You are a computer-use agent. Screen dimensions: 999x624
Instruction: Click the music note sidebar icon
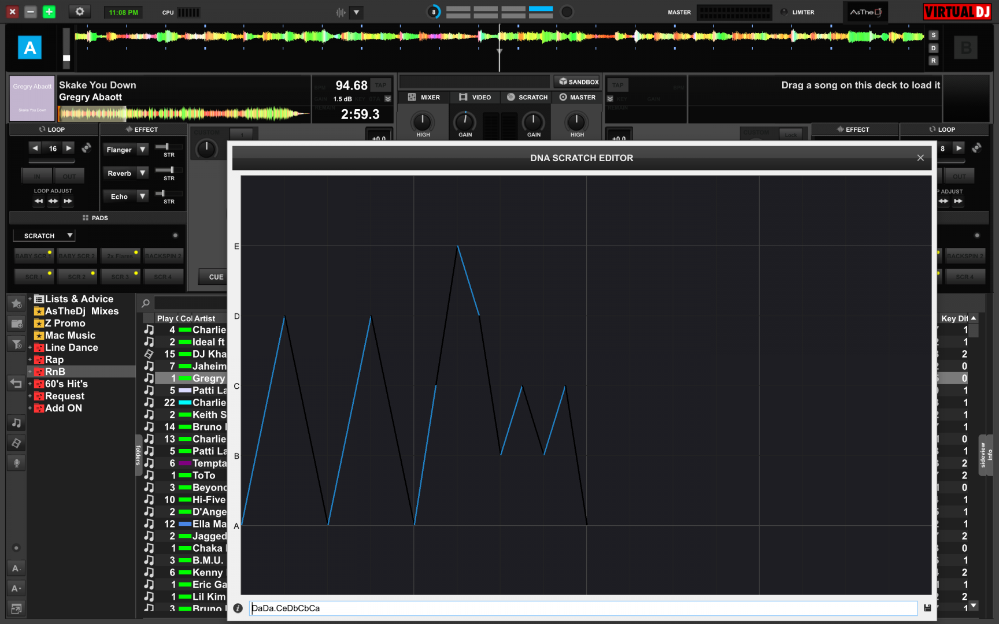pos(16,423)
